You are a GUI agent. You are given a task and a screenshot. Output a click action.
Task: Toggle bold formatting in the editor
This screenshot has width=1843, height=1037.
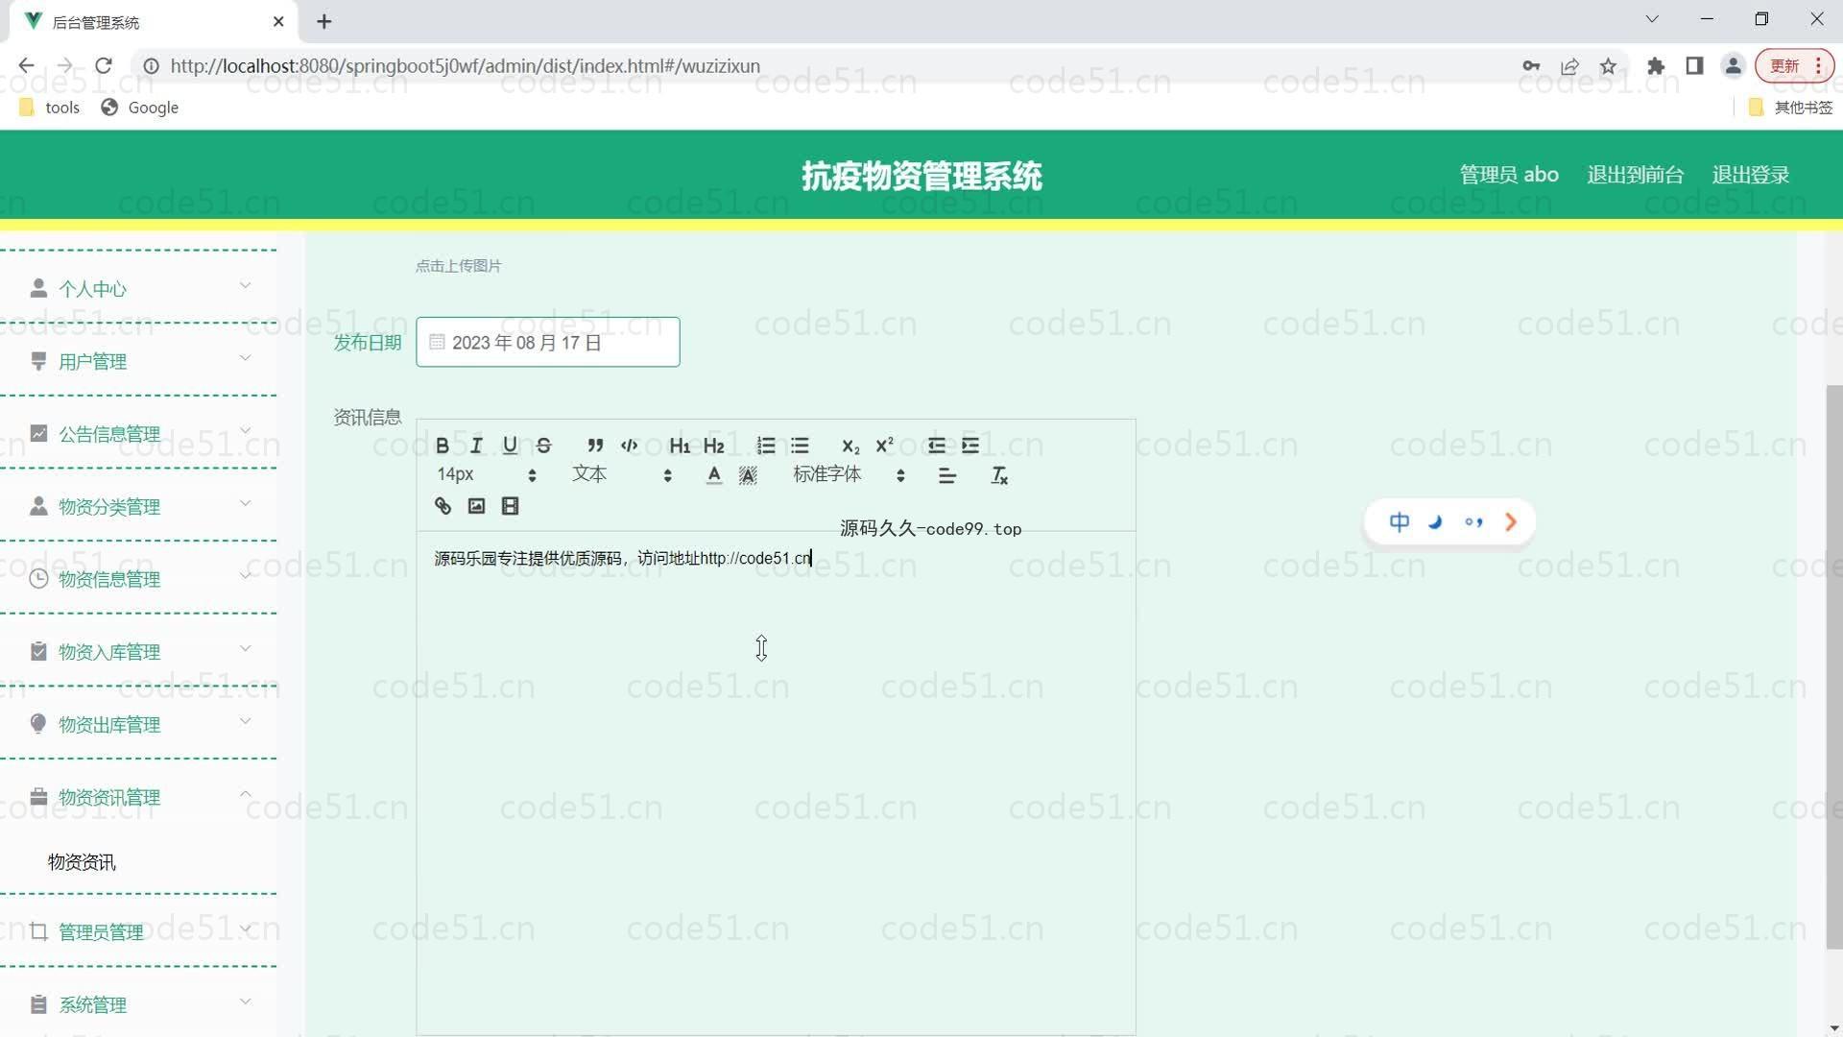tap(443, 446)
